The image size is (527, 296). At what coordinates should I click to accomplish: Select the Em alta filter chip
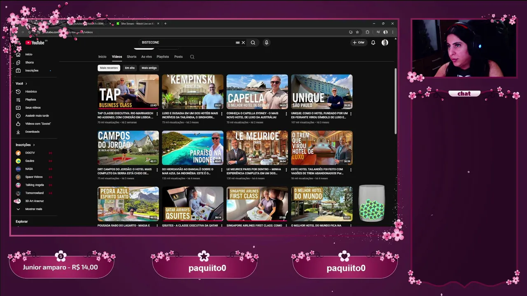click(x=130, y=68)
